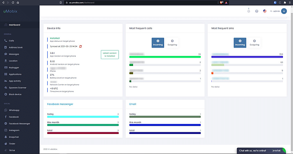This screenshot has width=293, height=154.
Task: Click the +8 UTC timezone text
Action: coord(54,88)
